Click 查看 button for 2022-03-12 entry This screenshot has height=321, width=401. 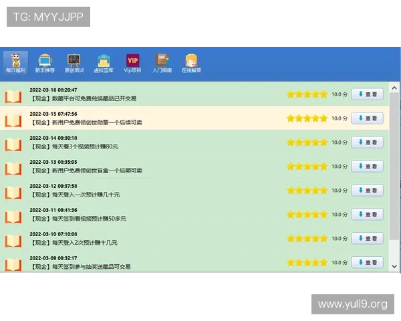pyautogui.click(x=367, y=191)
